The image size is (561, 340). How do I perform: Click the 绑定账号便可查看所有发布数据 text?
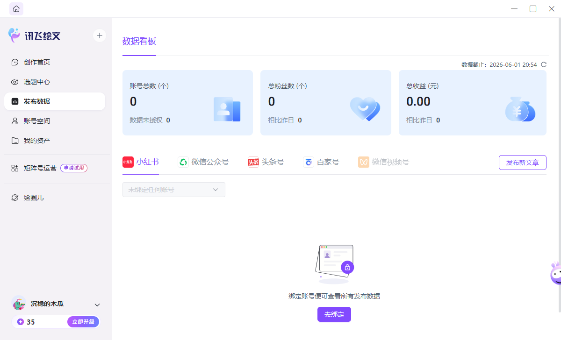coord(334,296)
